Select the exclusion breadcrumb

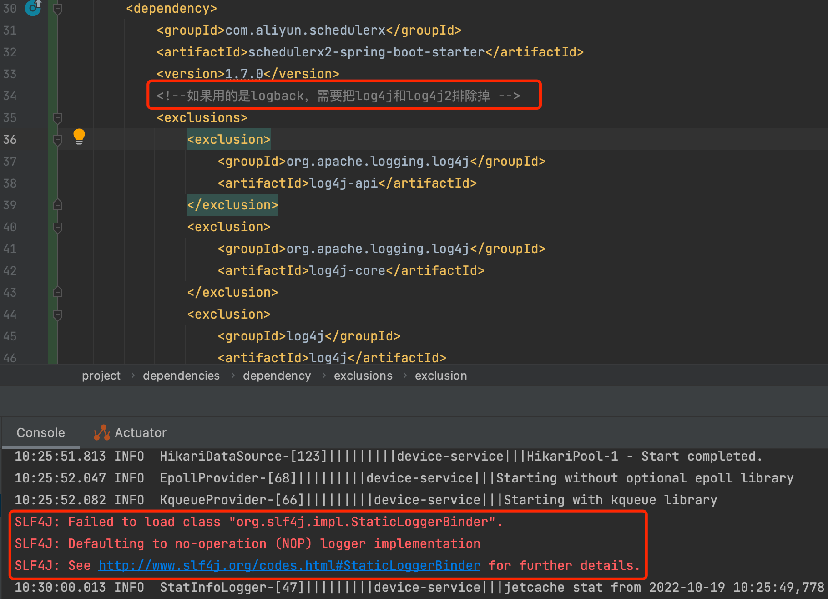[441, 376]
